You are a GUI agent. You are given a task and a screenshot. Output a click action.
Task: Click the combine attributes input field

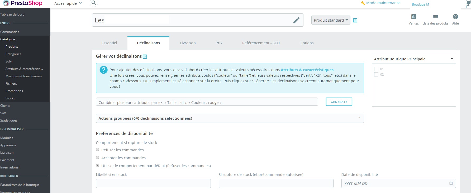coord(207,102)
